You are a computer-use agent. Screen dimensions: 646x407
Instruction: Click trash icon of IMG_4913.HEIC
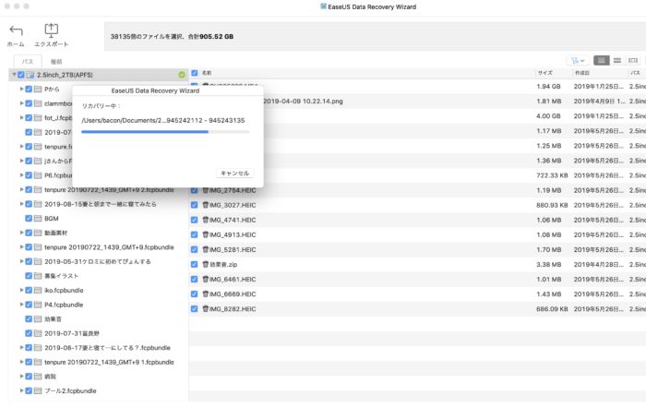(206, 234)
